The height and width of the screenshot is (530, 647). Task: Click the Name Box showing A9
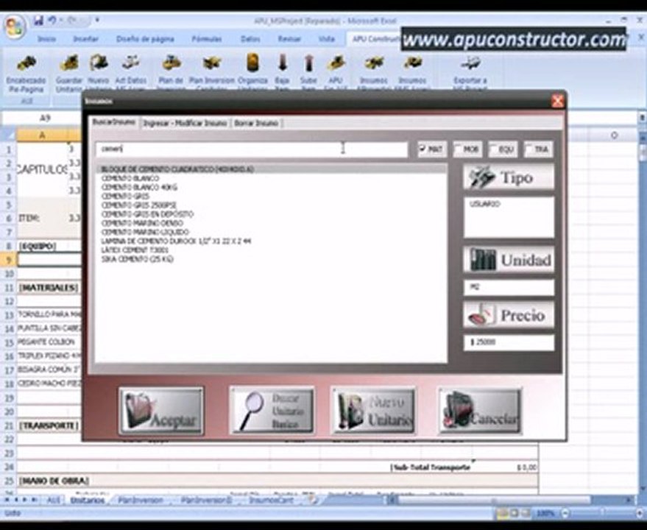pyautogui.click(x=45, y=119)
